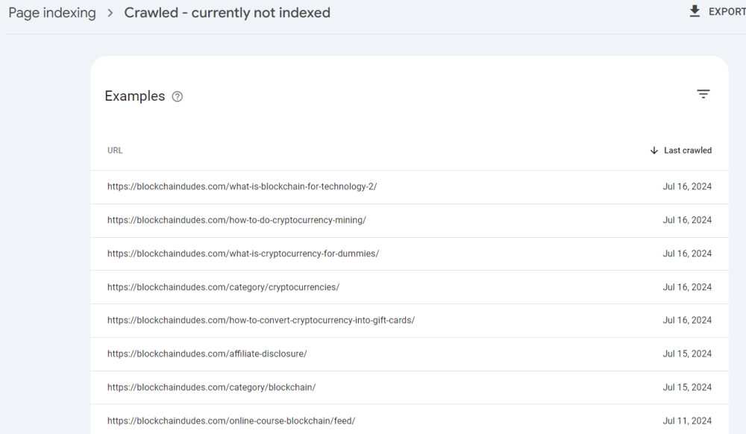This screenshot has width=746, height=434.
Task: Select the category/cryptocurrencies URL row
Action: coord(223,287)
